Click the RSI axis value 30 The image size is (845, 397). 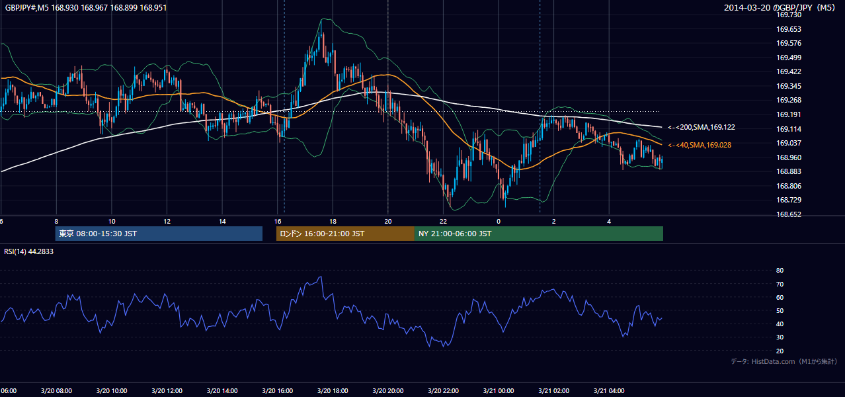[x=780, y=337]
